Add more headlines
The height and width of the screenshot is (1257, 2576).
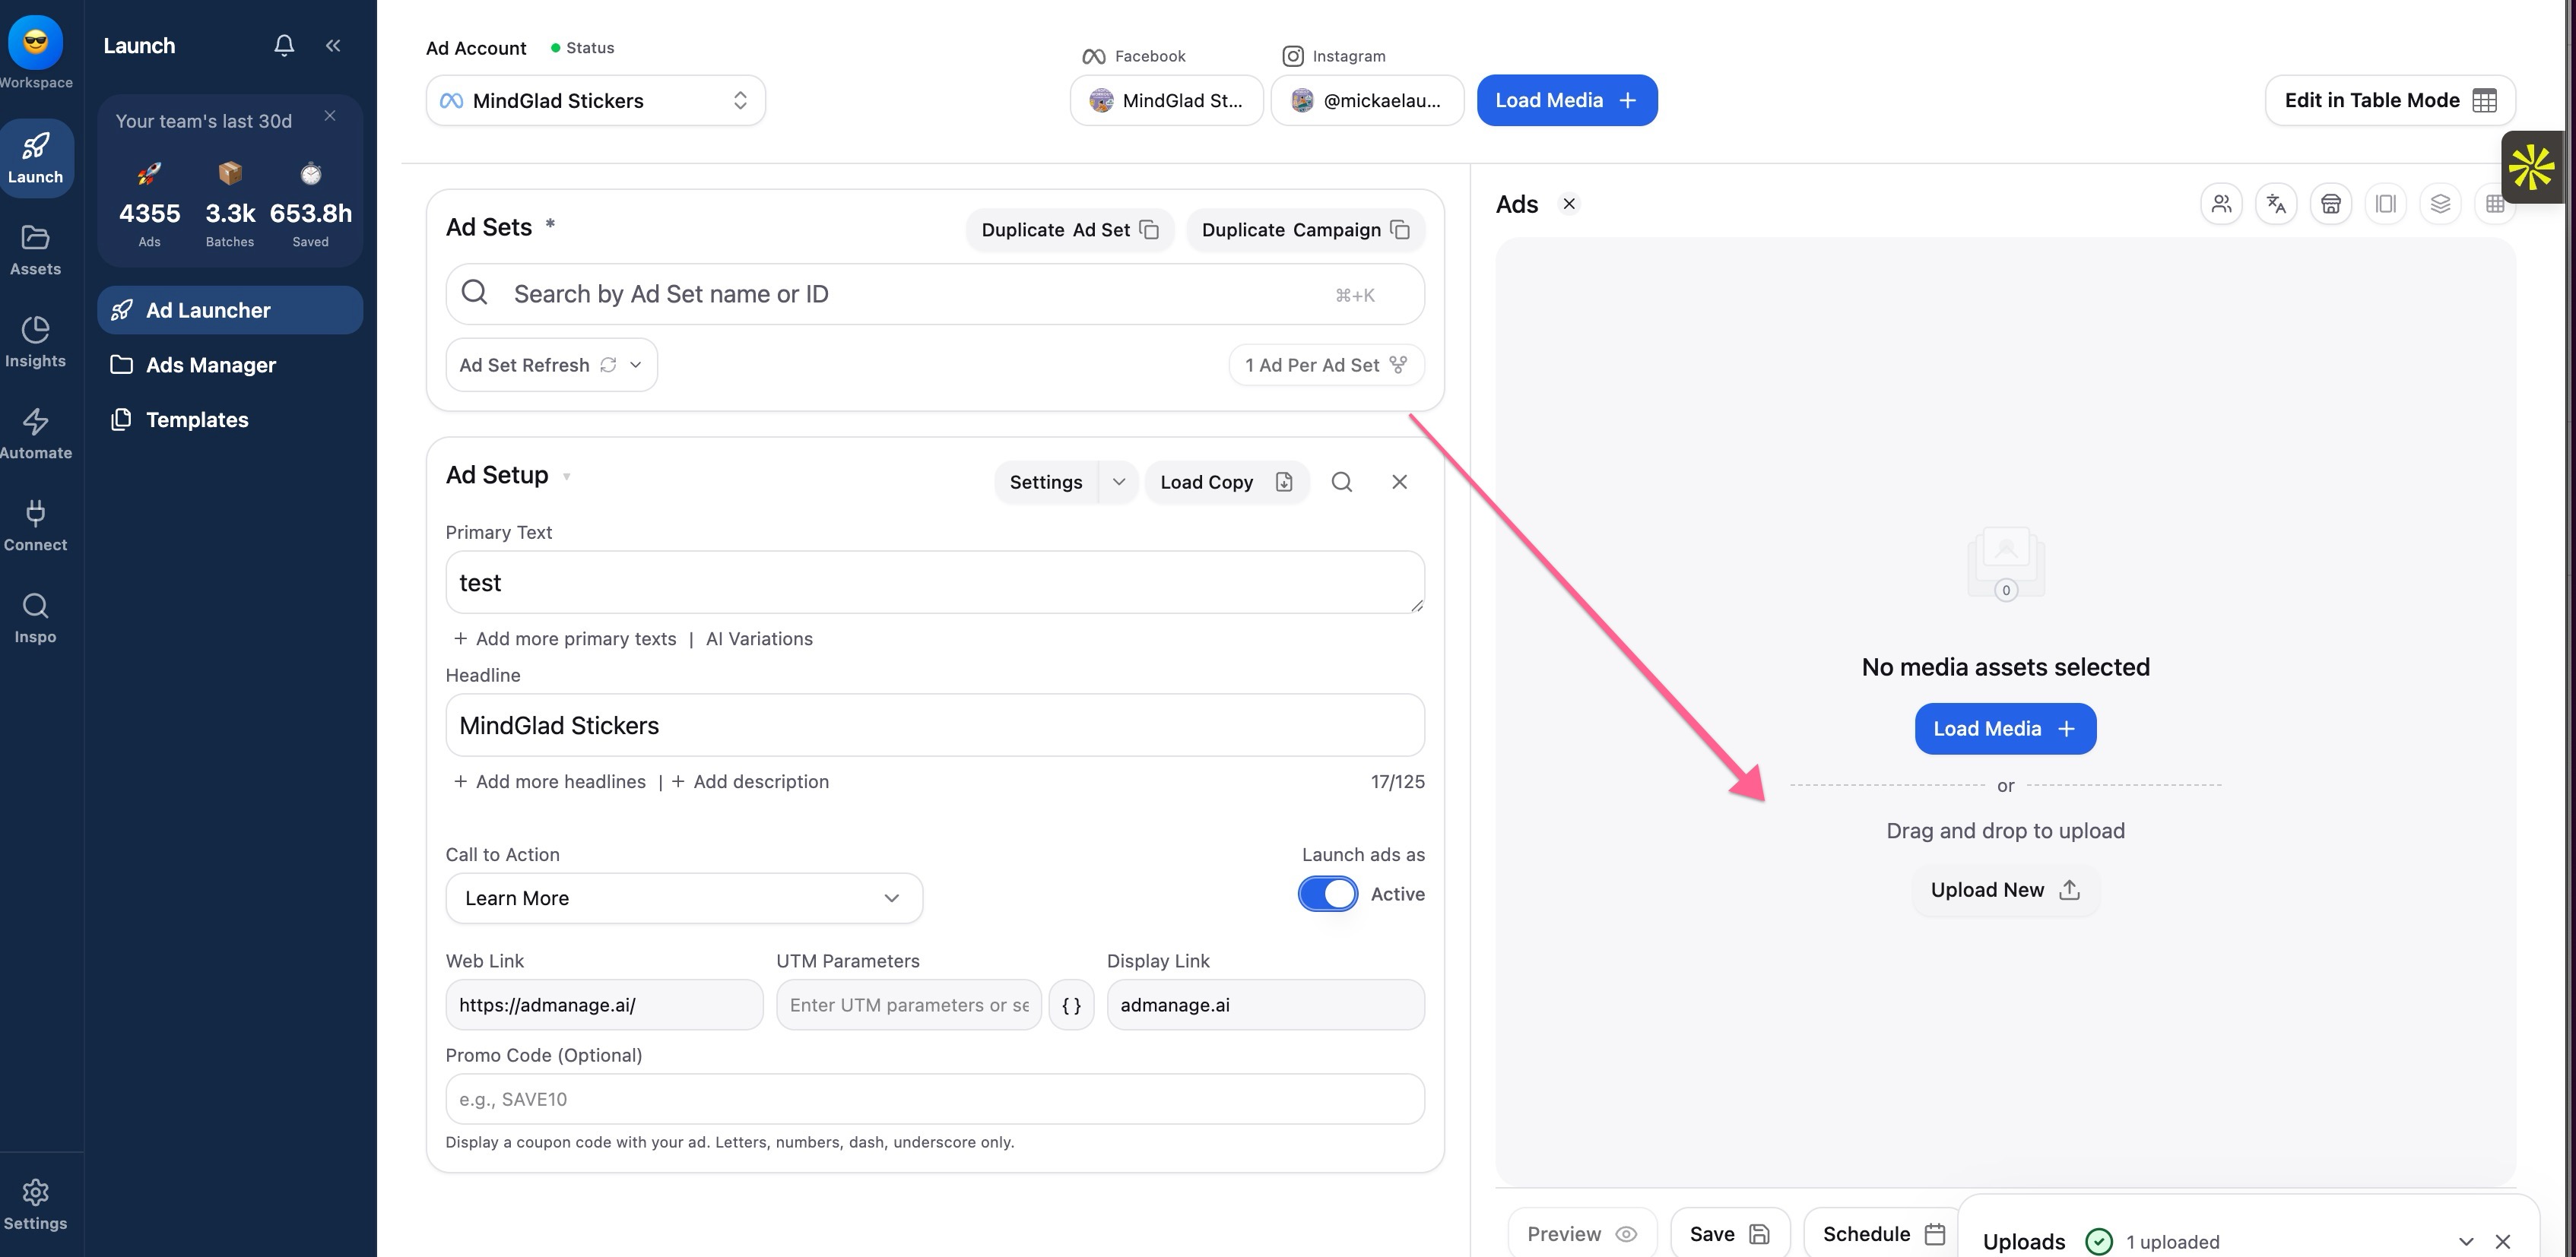[x=549, y=781]
